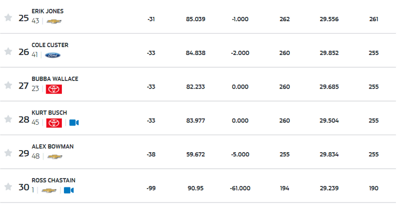399x205 pixels.
Task: Mark Kurt Busch as favorite
Action: coord(8,119)
